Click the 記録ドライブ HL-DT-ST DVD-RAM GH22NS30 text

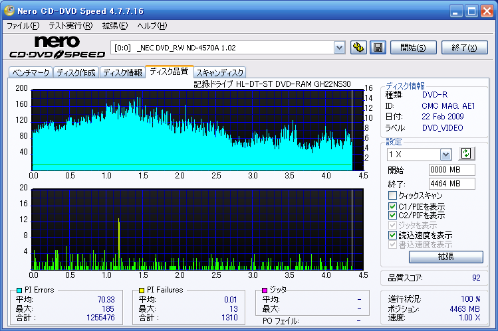click(272, 84)
